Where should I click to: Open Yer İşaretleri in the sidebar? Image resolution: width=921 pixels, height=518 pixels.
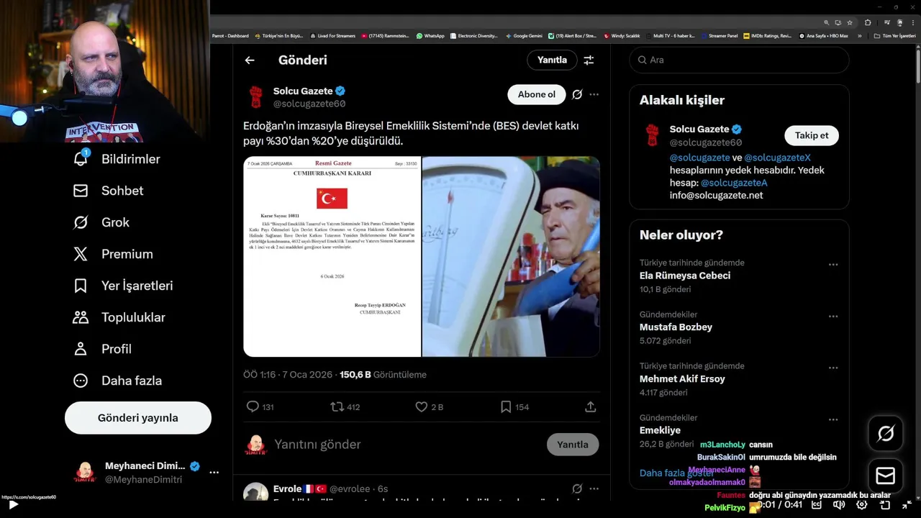pyautogui.click(x=123, y=286)
